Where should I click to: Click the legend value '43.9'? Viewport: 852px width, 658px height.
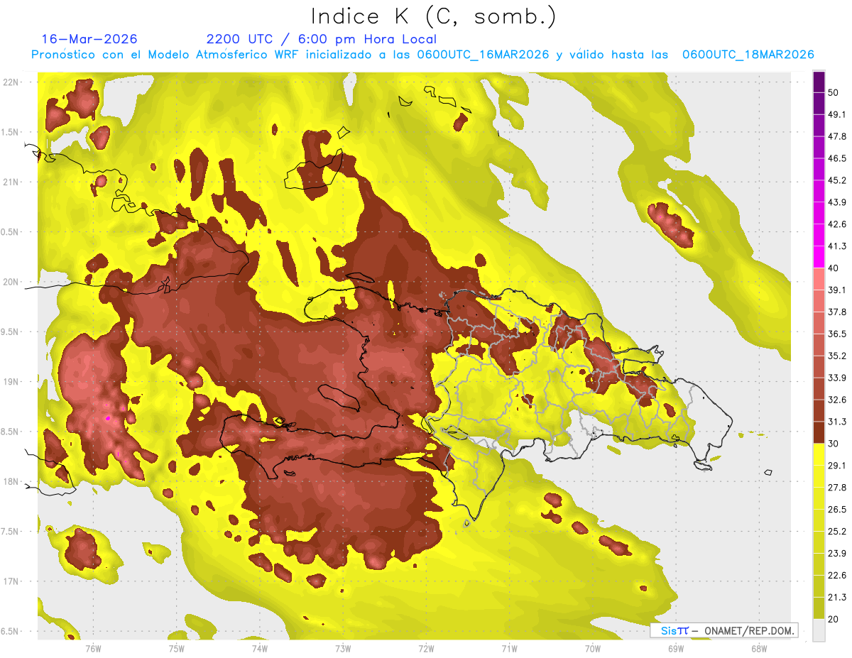836,202
